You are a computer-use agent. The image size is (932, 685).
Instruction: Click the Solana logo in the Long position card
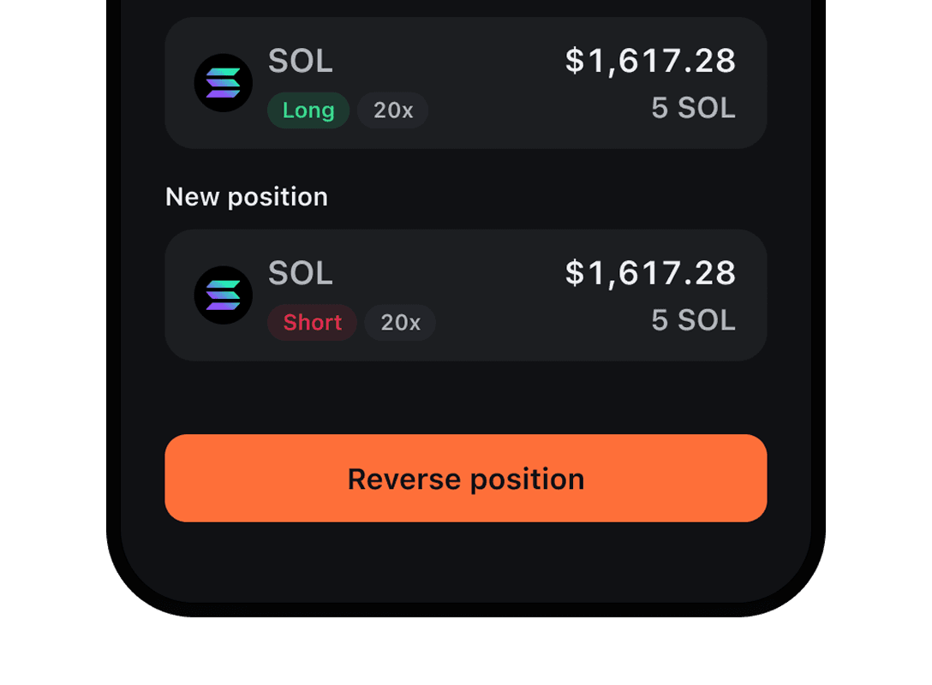[223, 83]
